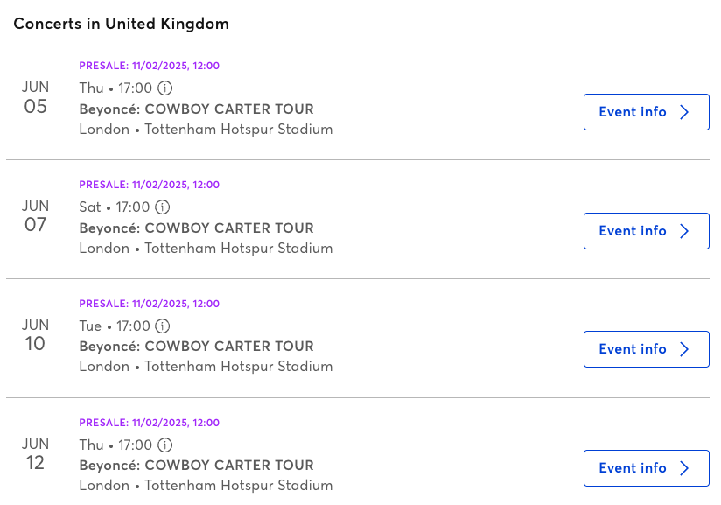721x505 pixels.
Task: Click chevron arrow in Jun 10 Event info
Action: 684,349
